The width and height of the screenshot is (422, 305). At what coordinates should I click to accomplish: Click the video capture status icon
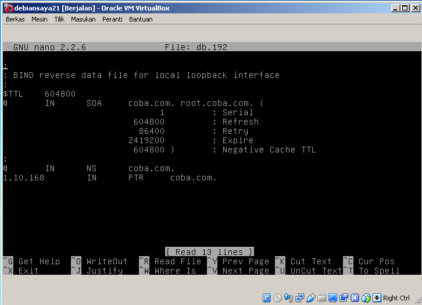pos(344,298)
